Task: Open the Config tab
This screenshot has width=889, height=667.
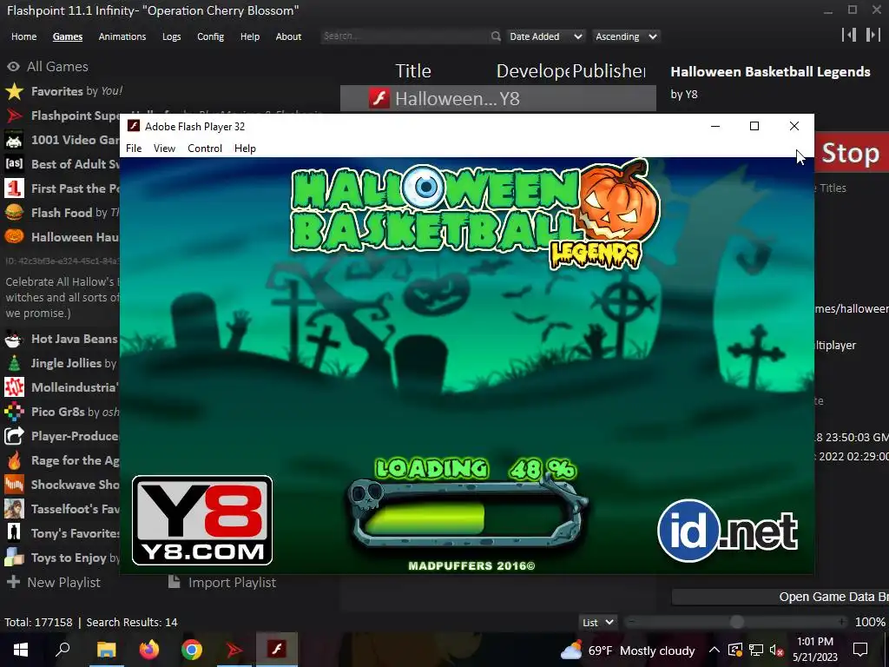Action: (x=210, y=36)
